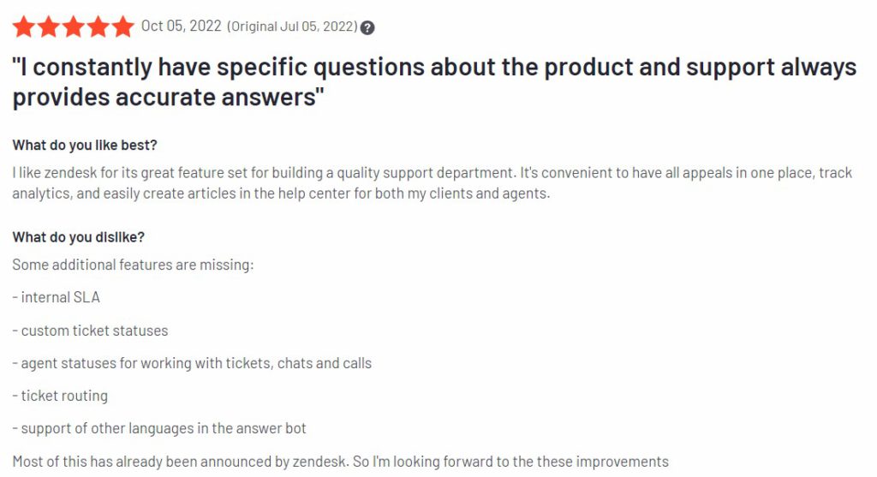
Task: Click the 'What do you dislike?' heading
Action: coord(78,237)
